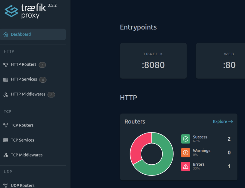Click the Explore link in Routers card
Image resolution: width=245 pixels, height=188 pixels.
click(223, 121)
